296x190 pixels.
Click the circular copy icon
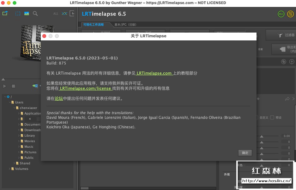(284, 62)
